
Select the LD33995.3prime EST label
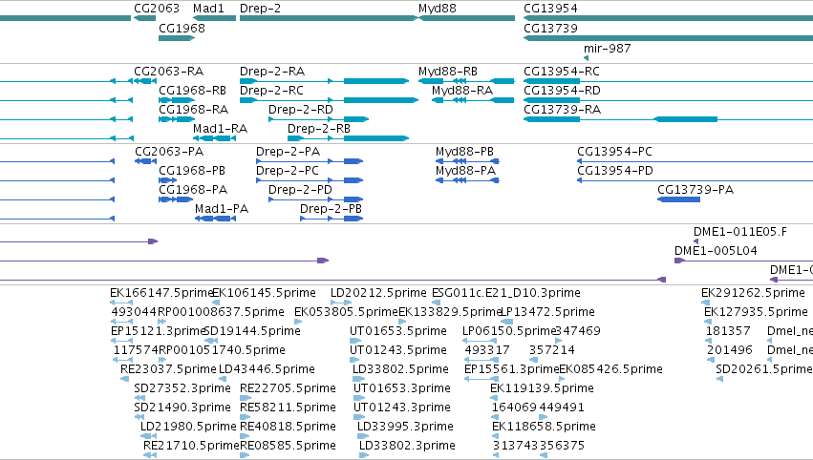click(405, 428)
